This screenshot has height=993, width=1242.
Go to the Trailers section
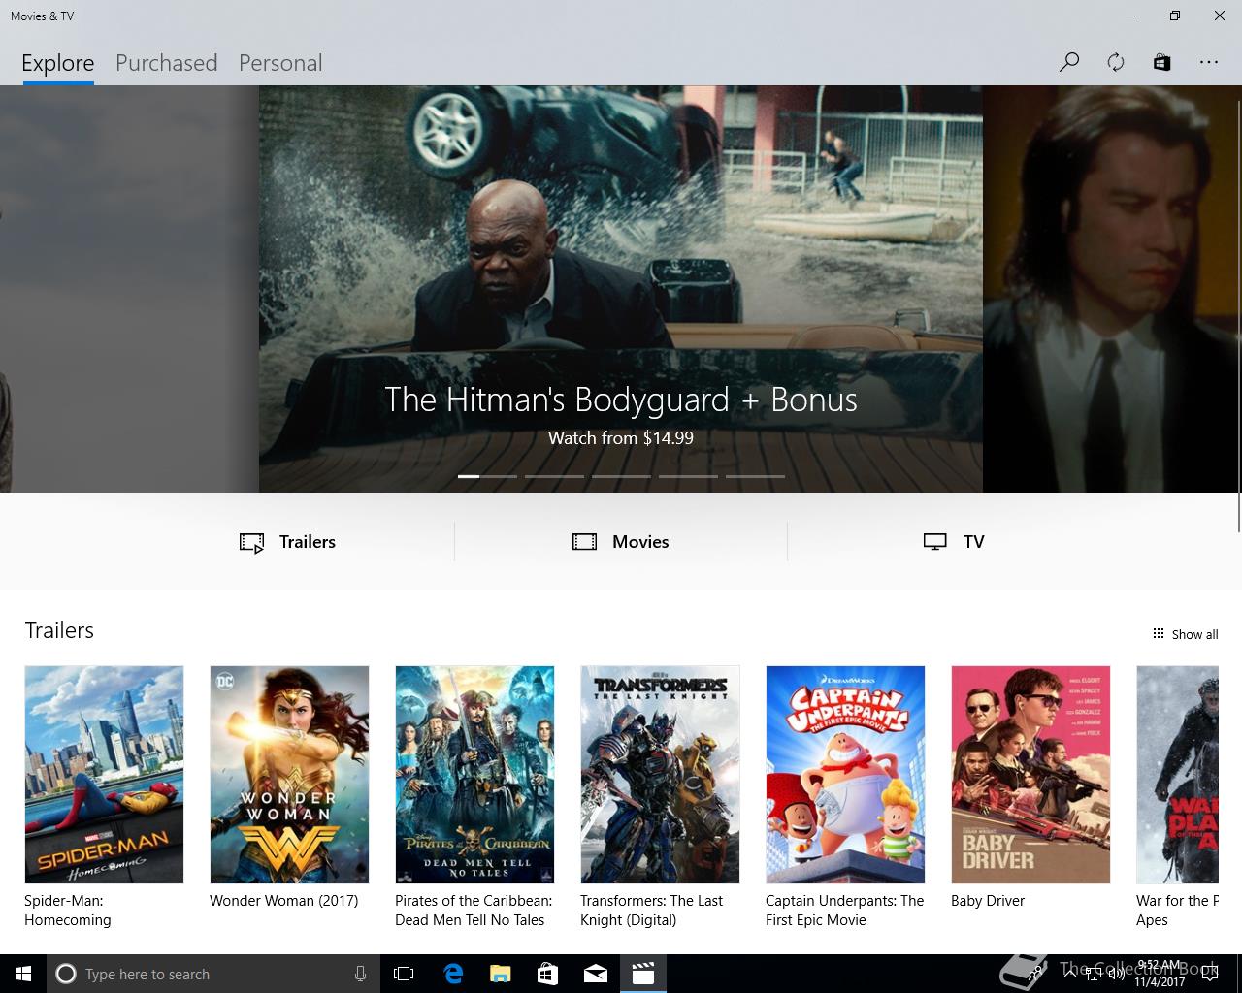(x=288, y=542)
